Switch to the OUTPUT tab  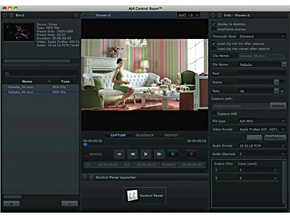(171, 135)
